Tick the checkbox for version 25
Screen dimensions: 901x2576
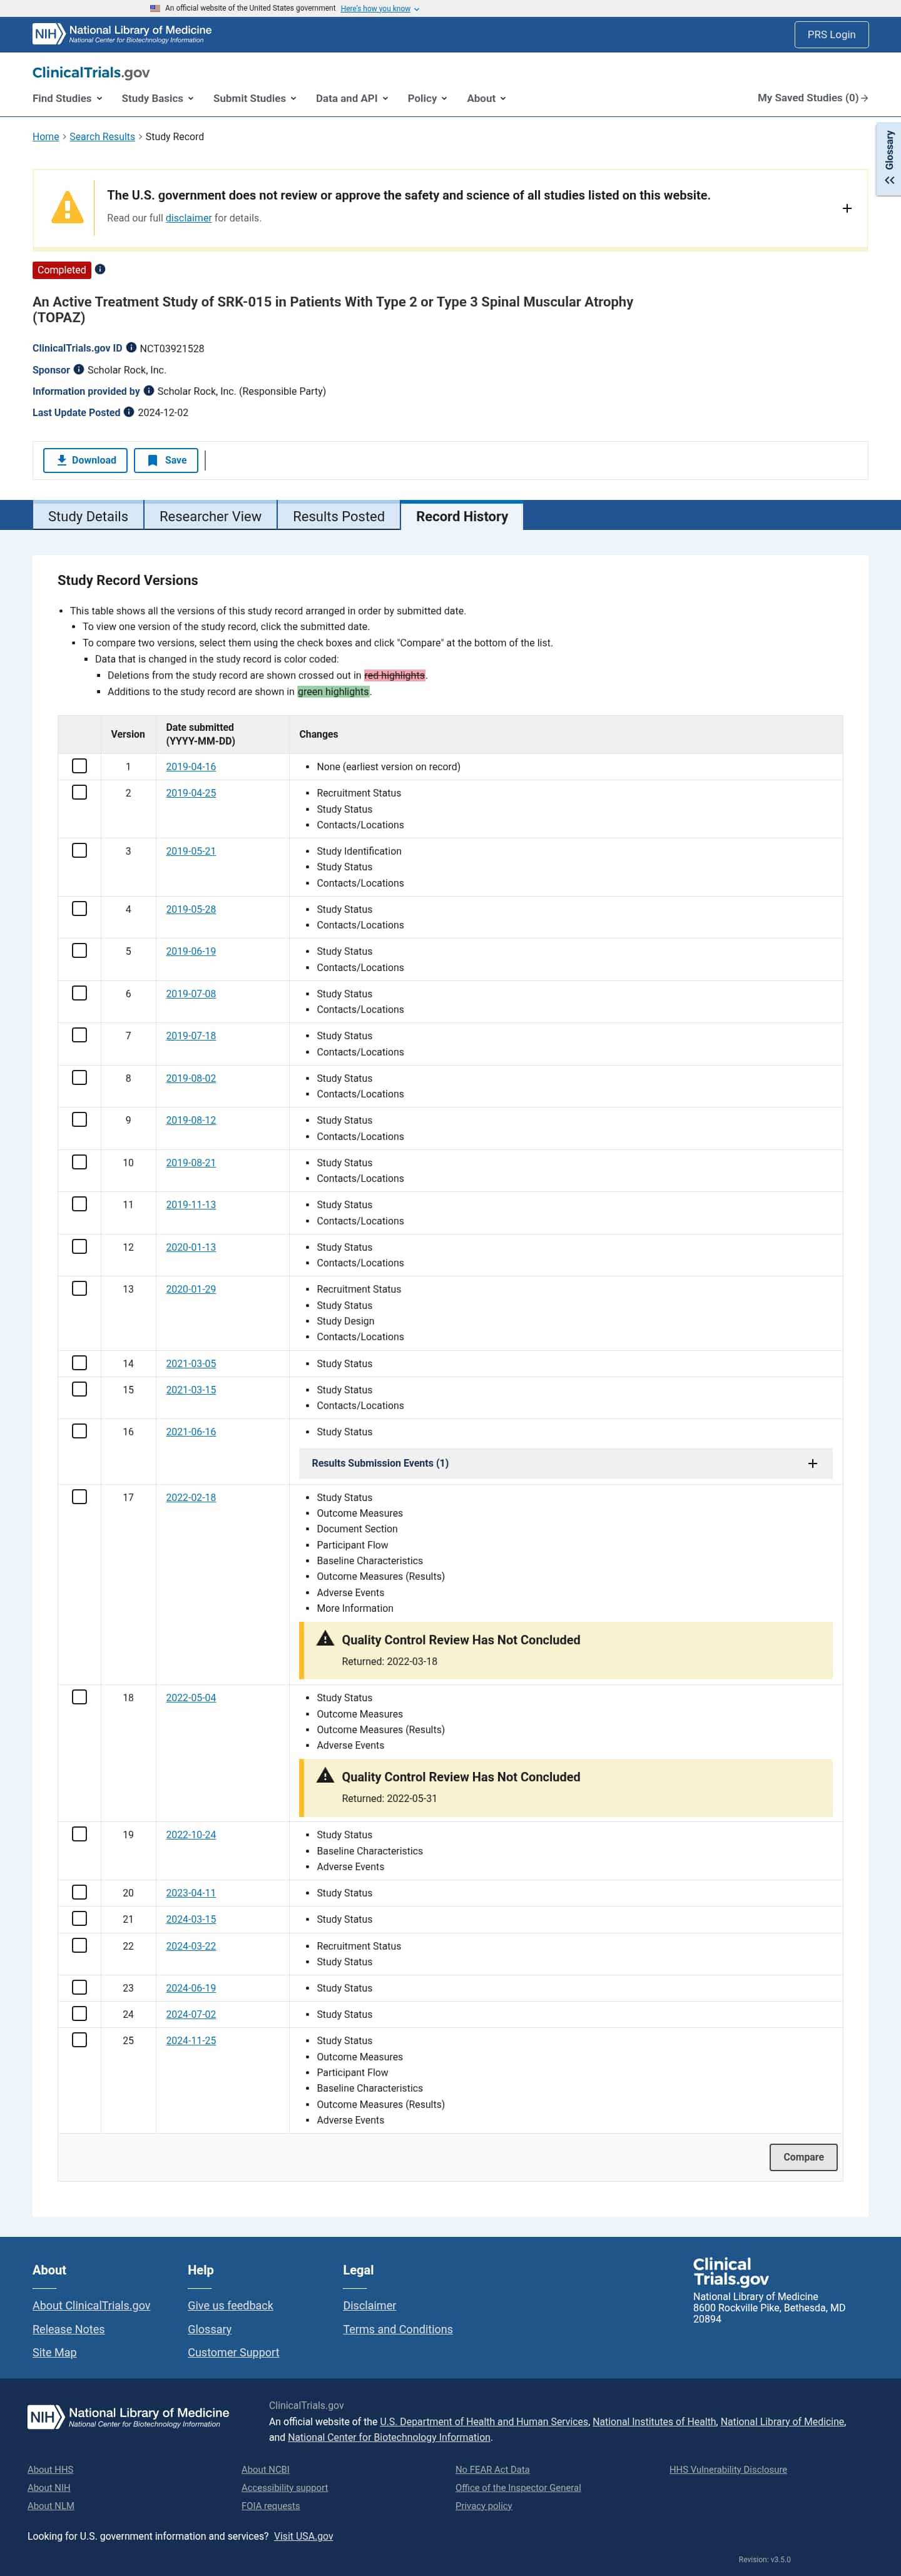tap(79, 2040)
